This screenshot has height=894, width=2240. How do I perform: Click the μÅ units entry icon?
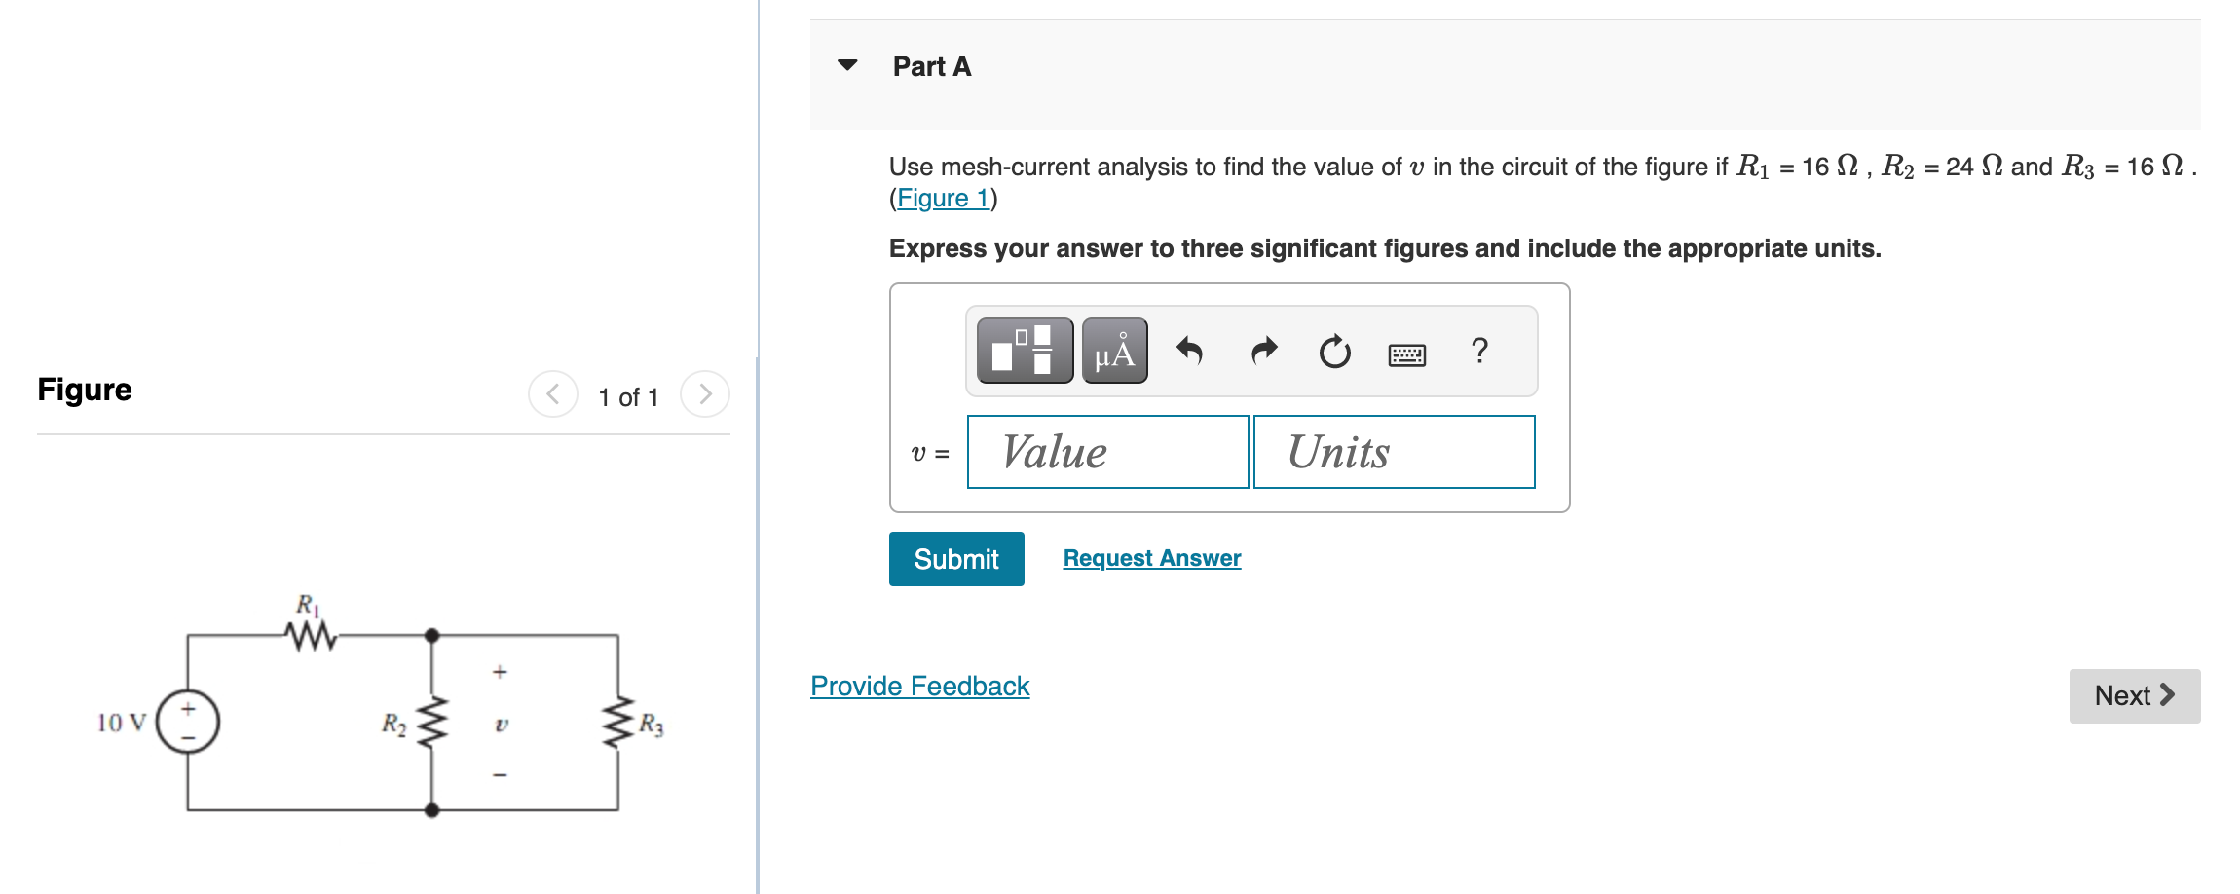click(x=1113, y=351)
